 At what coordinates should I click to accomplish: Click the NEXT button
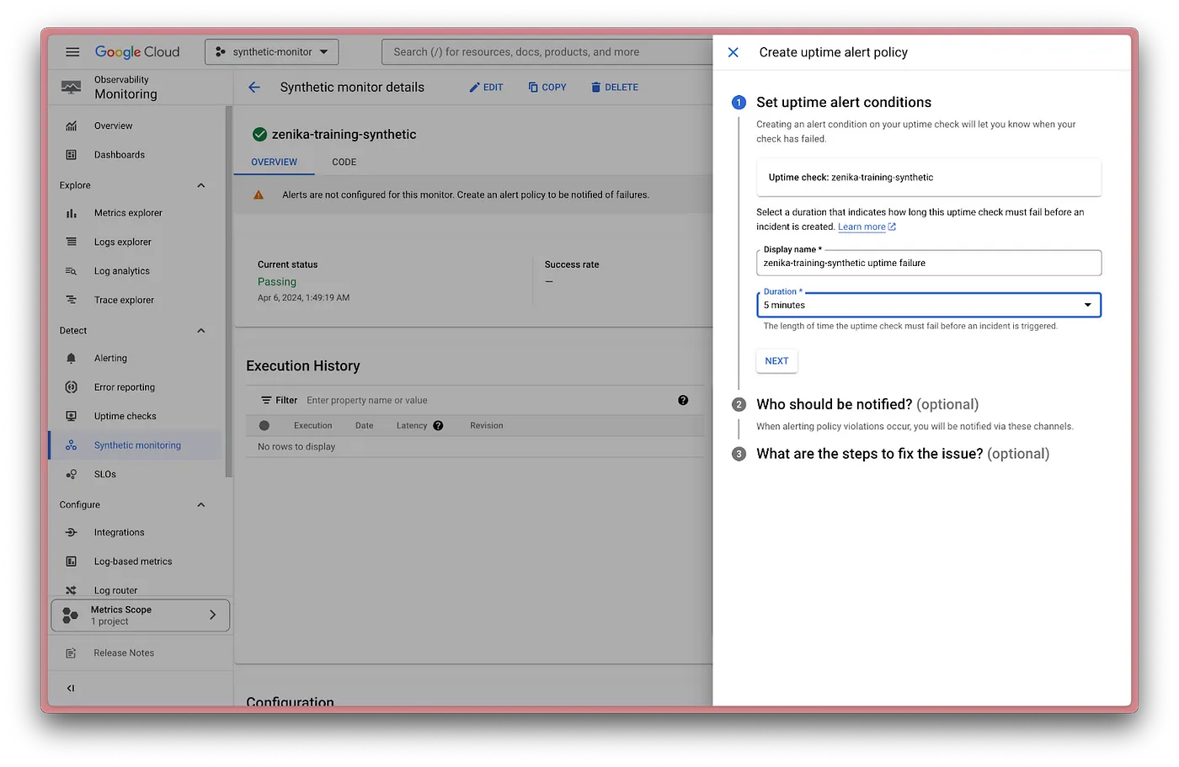point(776,361)
